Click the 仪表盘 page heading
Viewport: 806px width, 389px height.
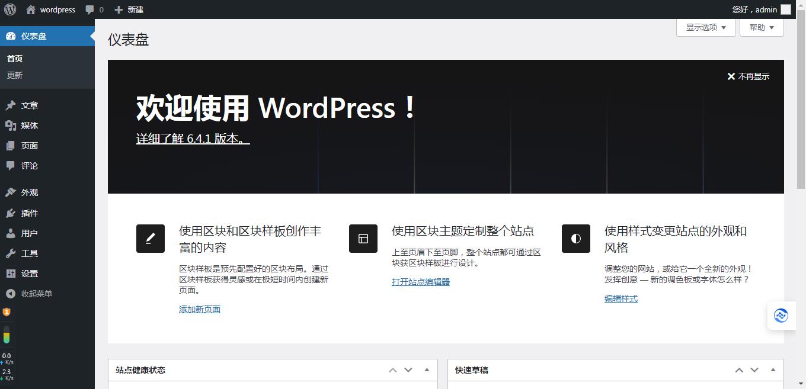[129, 40]
